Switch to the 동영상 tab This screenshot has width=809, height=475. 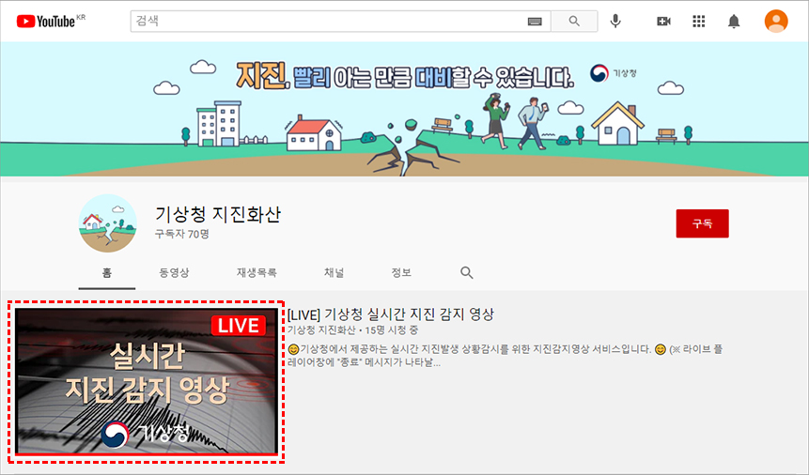pyautogui.click(x=174, y=272)
